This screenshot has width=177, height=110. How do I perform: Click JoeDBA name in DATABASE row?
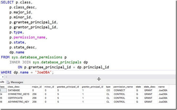pos(163,90)
